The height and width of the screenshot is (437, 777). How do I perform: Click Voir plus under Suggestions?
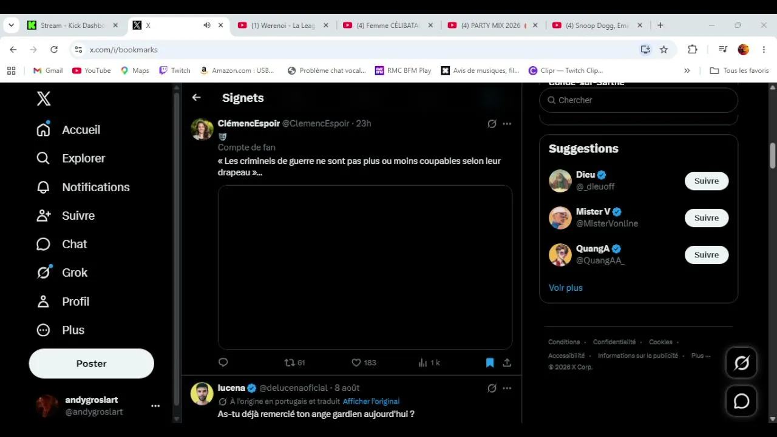click(x=566, y=288)
